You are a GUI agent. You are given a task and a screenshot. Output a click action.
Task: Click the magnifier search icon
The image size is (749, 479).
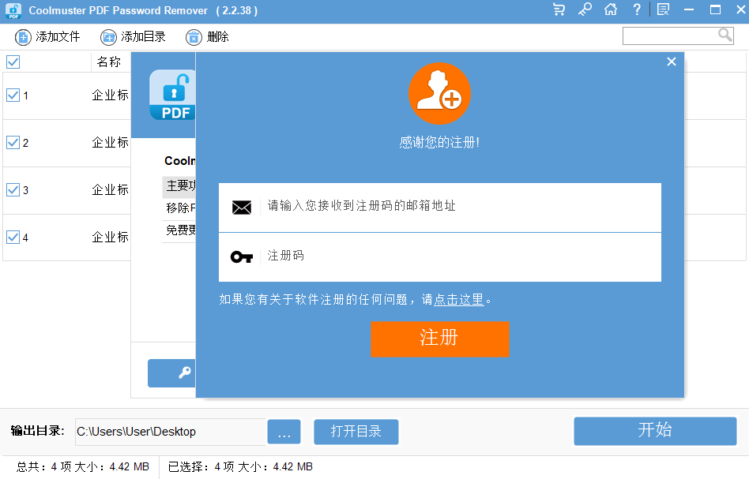pos(725,36)
